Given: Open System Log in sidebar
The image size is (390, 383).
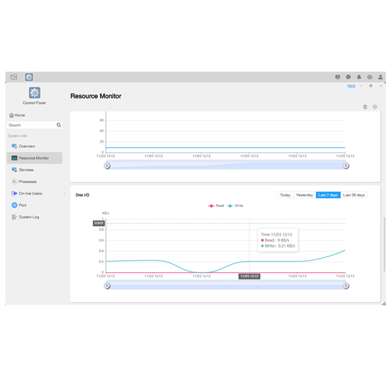Looking at the screenshot, I should click(x=28, y=217).
